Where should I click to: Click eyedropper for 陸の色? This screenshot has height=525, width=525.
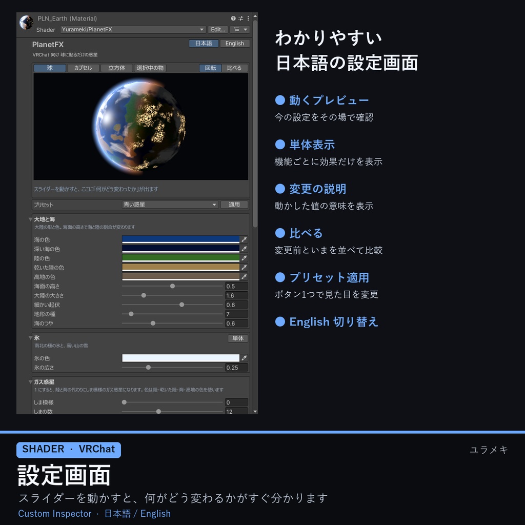(245, 258)
